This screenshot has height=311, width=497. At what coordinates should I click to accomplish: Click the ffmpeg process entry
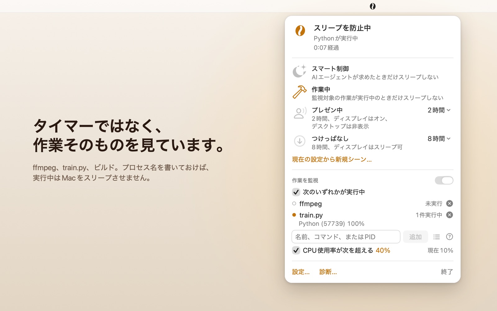coord(311,204)
